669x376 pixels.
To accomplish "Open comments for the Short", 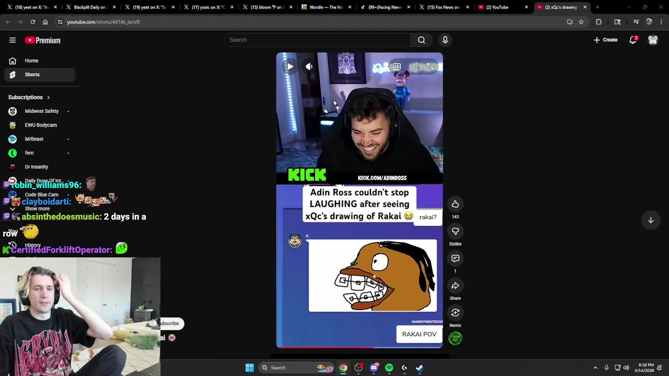I will tap(455, 258).
